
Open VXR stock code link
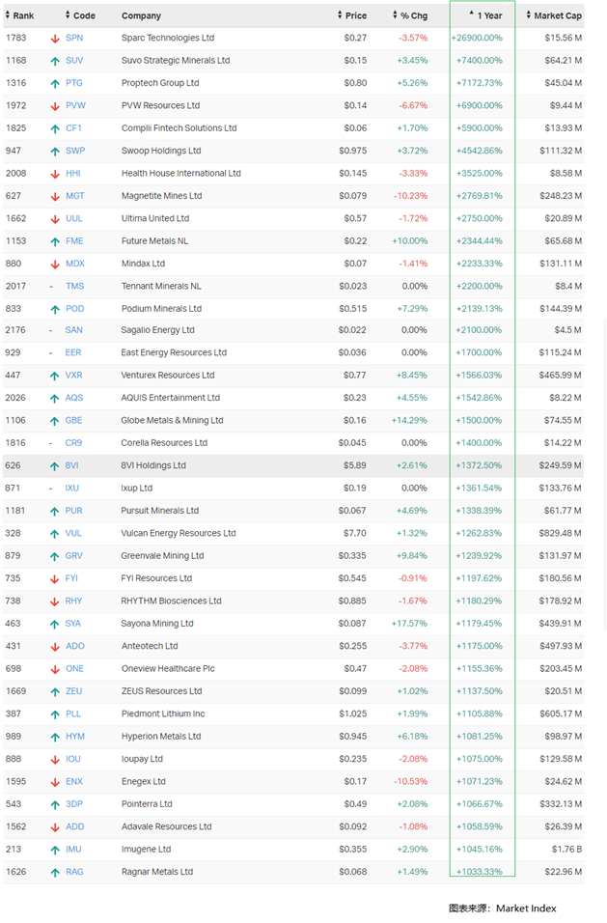[73, 375]
